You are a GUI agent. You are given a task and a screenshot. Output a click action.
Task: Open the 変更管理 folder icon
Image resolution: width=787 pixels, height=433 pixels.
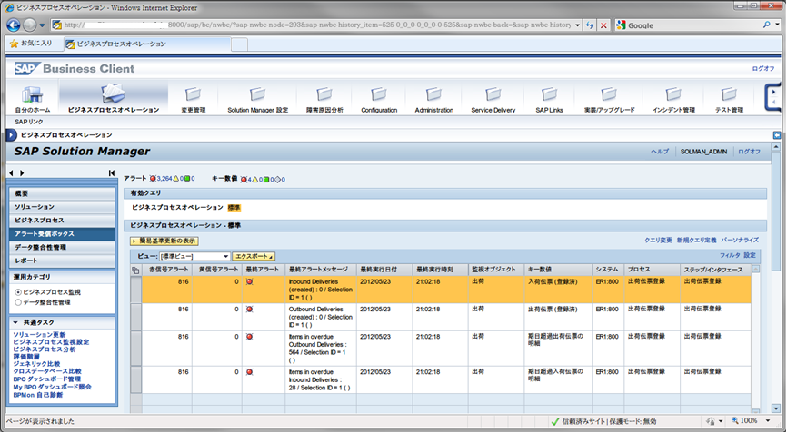point(193,93)
